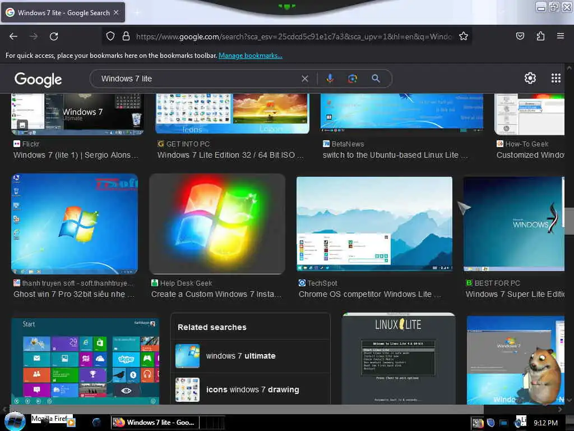Open the Windows Start orb

pyautogui.click(x=15, y=421)
